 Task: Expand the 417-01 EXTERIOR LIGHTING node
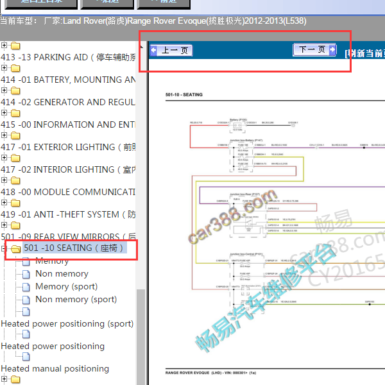tap(4, 135)
